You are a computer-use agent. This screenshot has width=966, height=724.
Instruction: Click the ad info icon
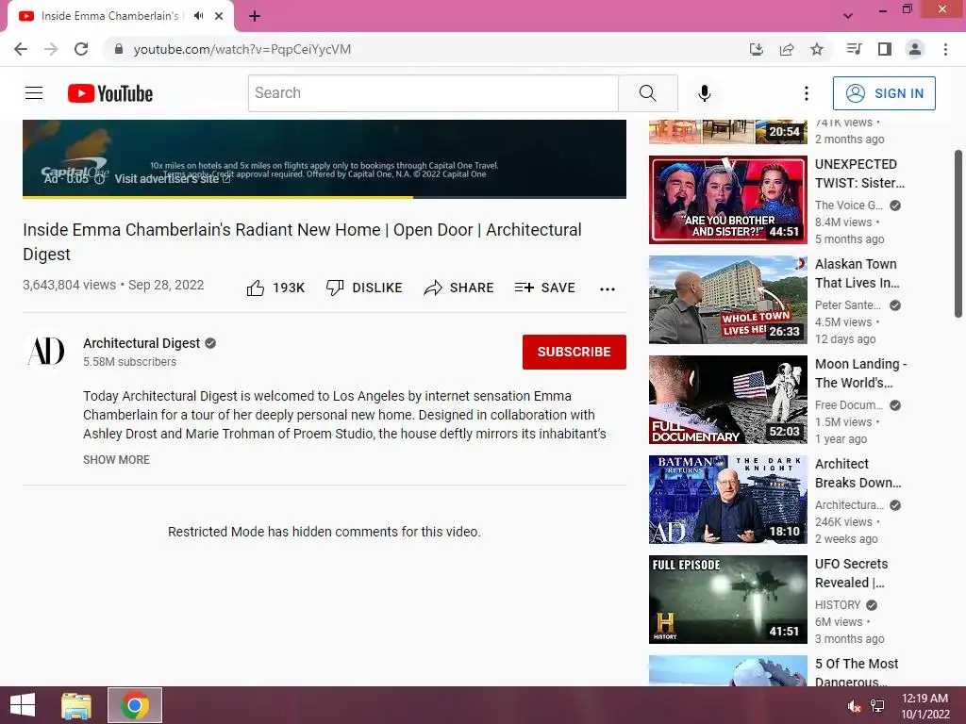(x=99, y=178)
